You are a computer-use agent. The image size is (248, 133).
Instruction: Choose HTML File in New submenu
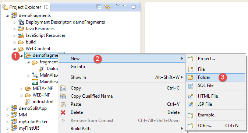216,96
